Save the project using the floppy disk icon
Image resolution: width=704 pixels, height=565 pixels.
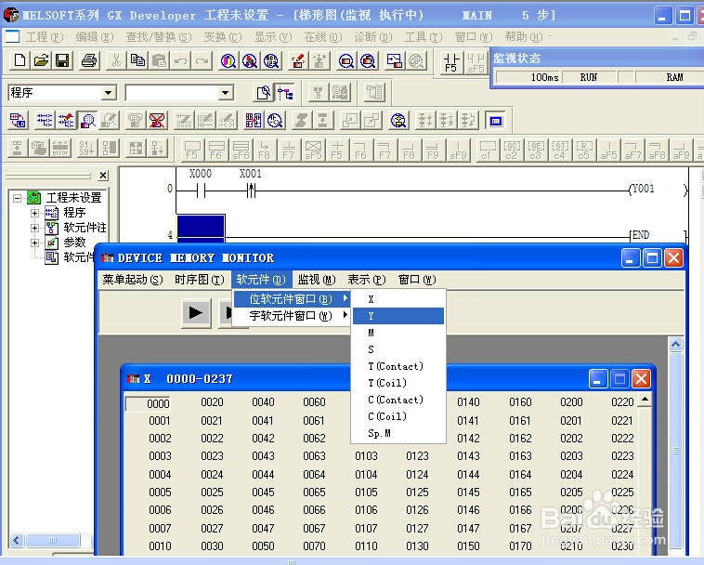(62, 60)
